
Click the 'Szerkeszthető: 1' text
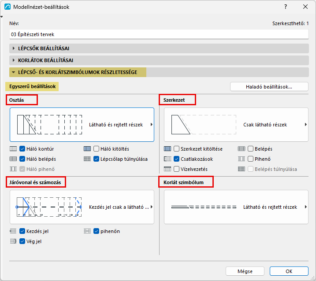pos(290,23)
